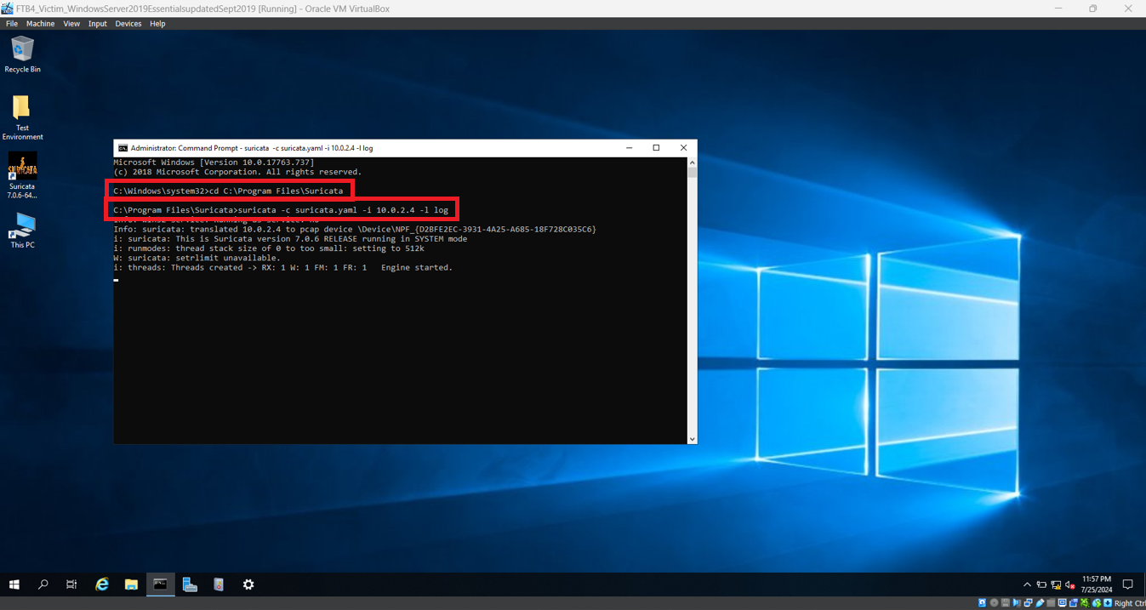
Task: Open taskbar Search magnifier
Action: tap(43, 584)
